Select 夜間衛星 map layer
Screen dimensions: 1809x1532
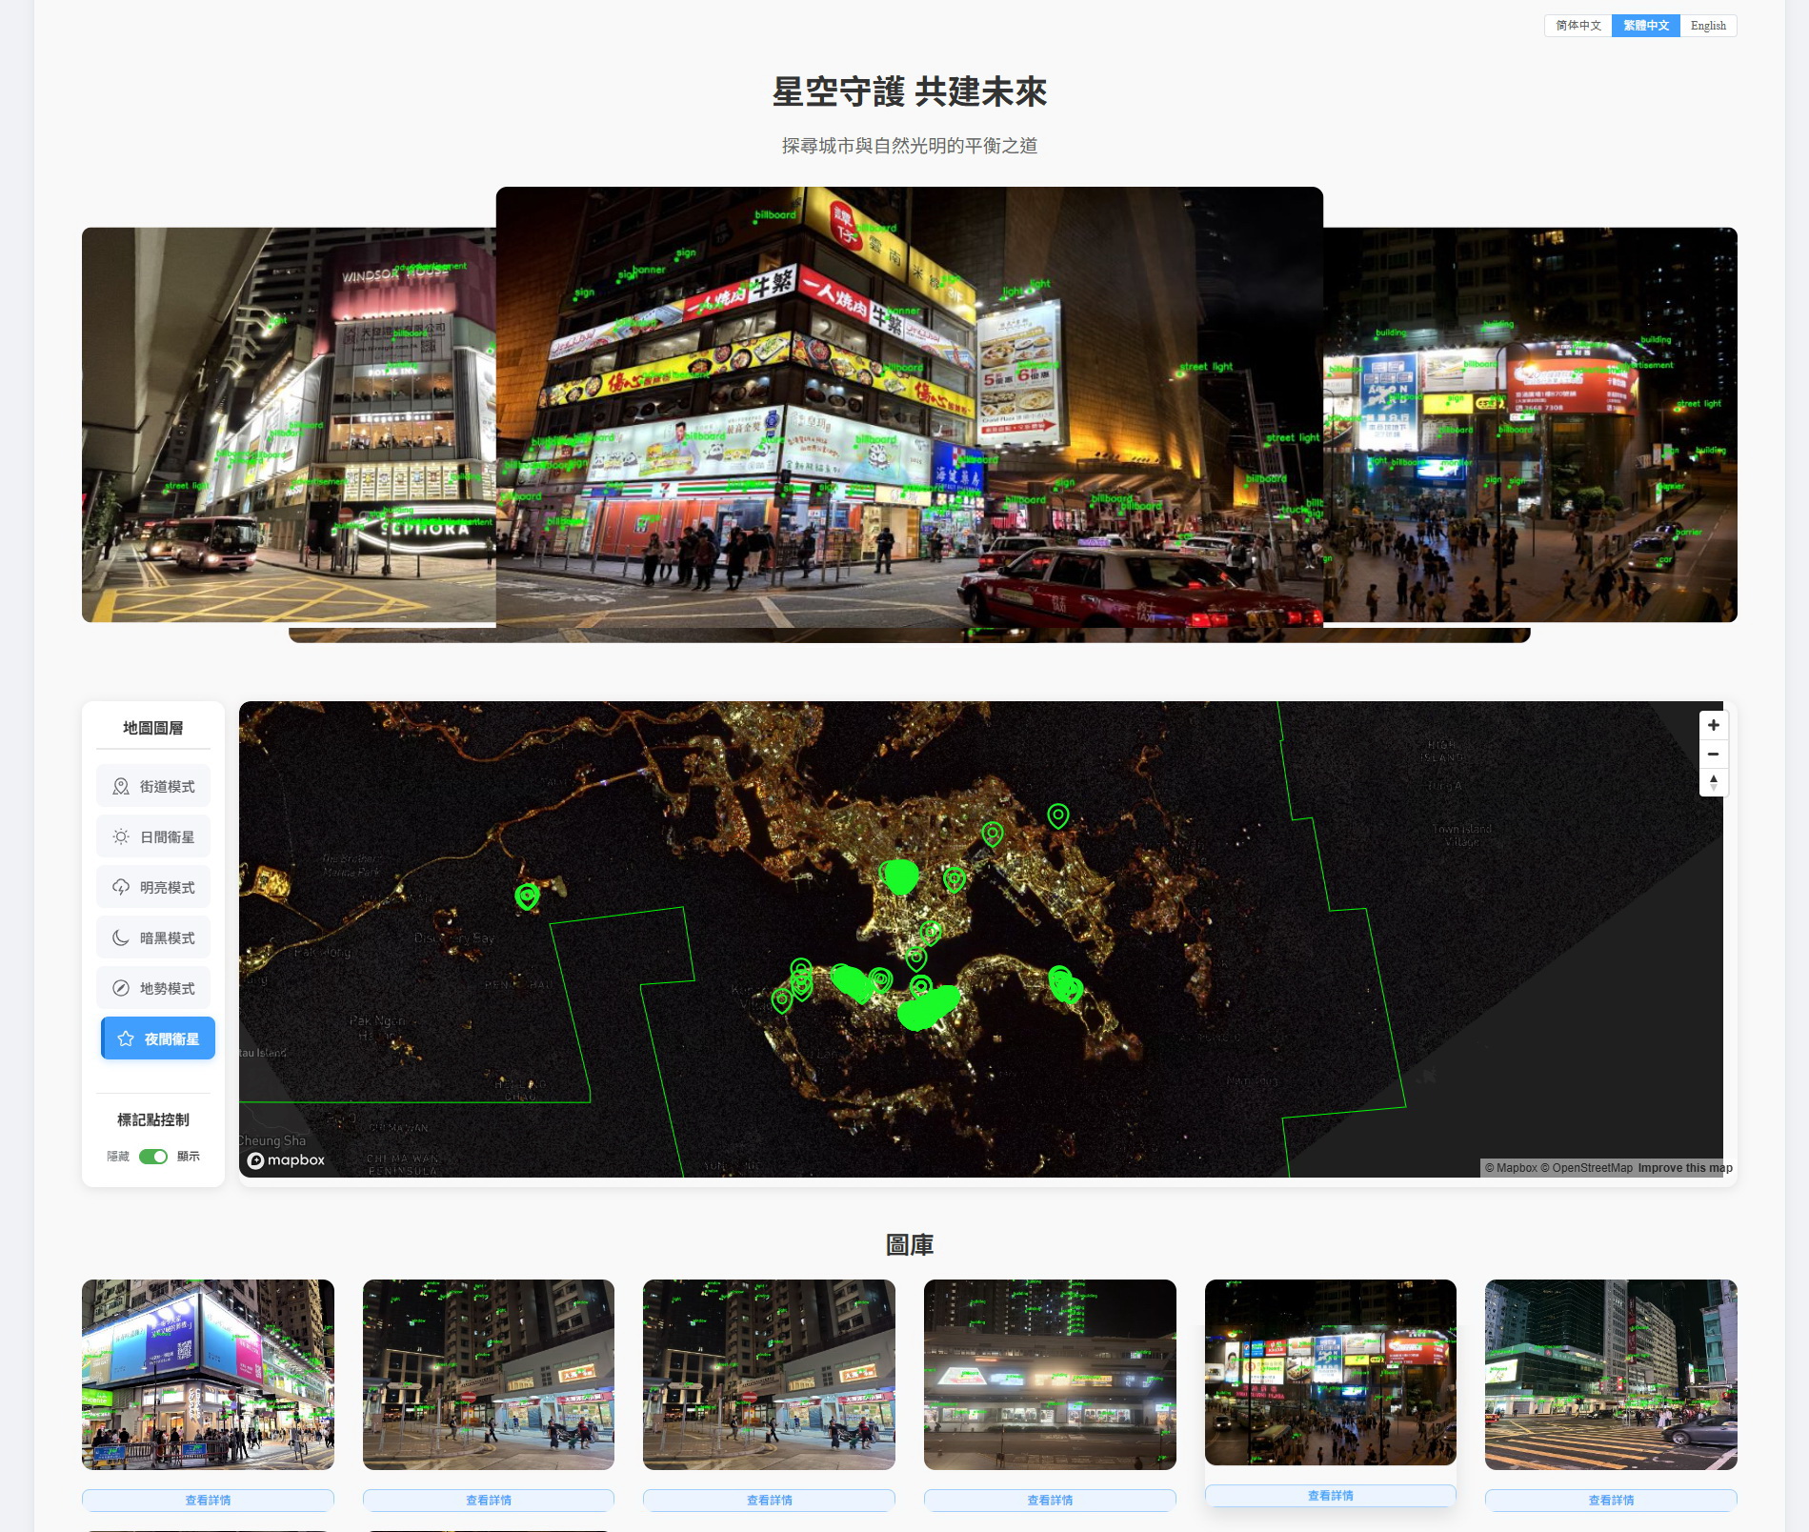point(158,1038)
